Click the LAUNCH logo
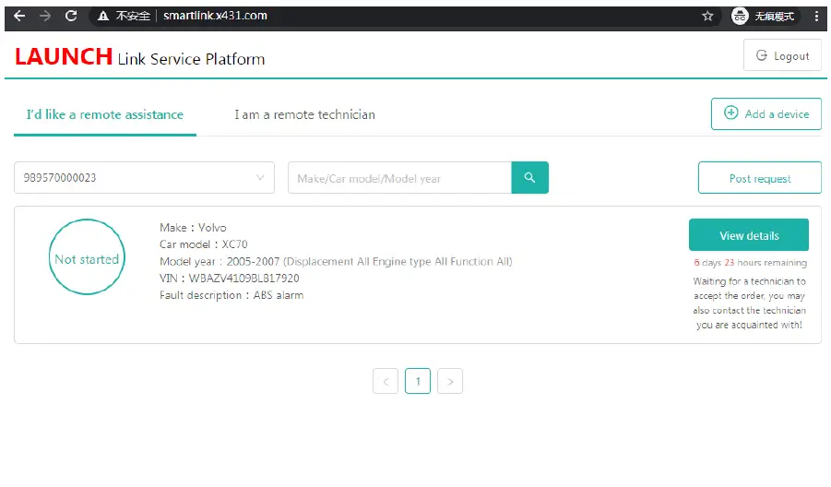The image size is (831, 487). (64, 56)
